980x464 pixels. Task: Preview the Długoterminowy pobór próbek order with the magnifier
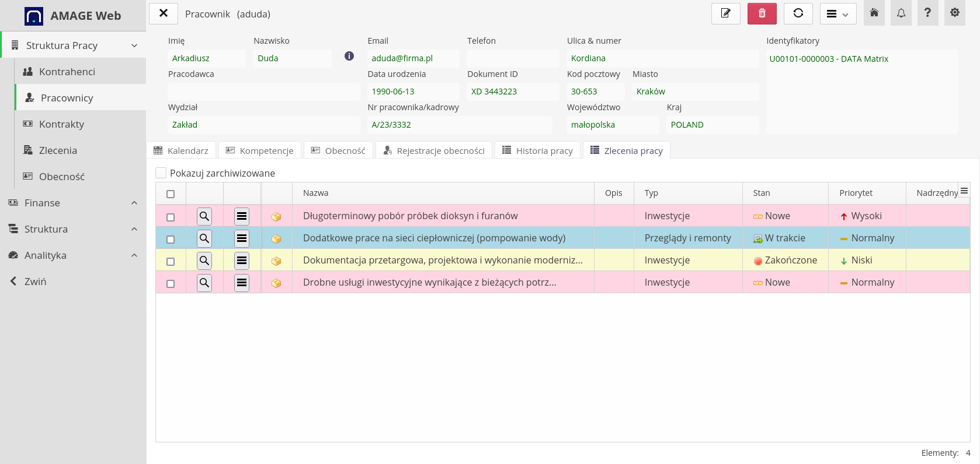pos(204,216)
